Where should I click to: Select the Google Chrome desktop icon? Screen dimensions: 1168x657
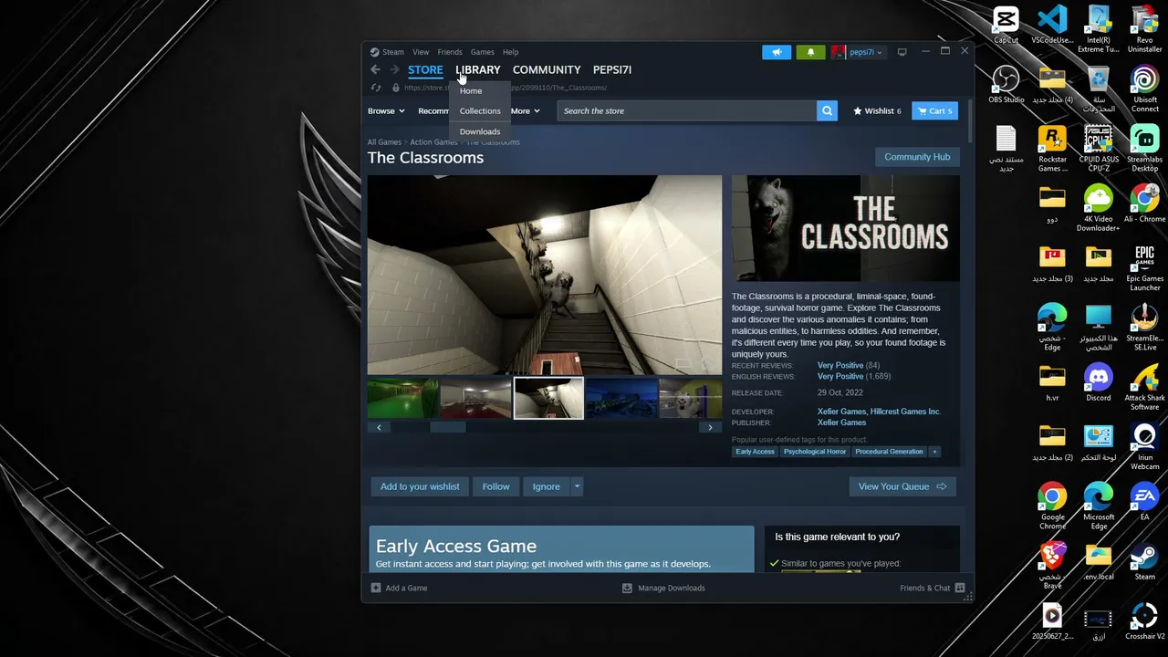pos(1052,506)
